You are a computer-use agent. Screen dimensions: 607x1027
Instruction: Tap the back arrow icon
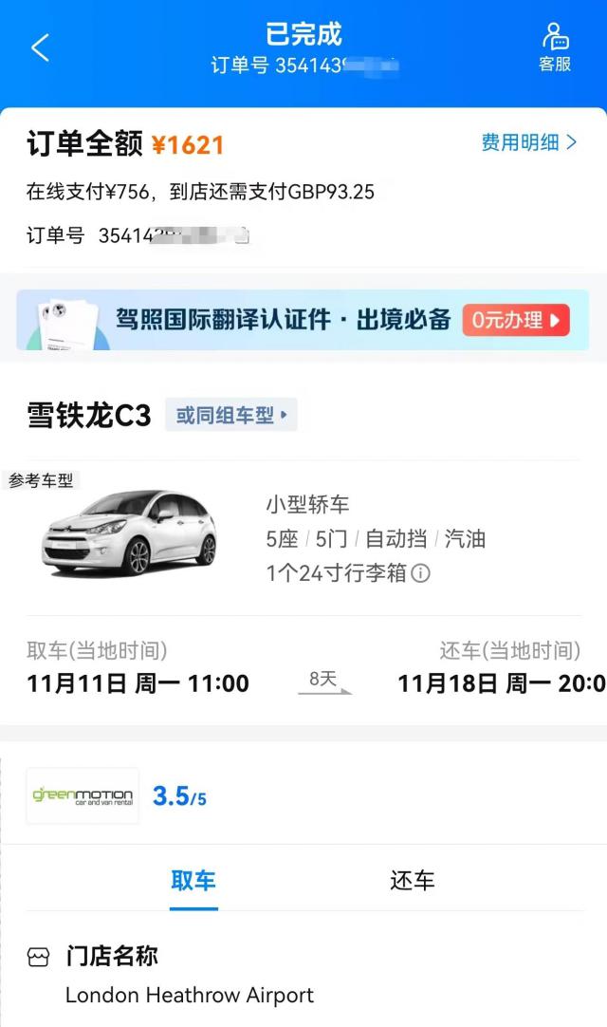tap(40, 47)
